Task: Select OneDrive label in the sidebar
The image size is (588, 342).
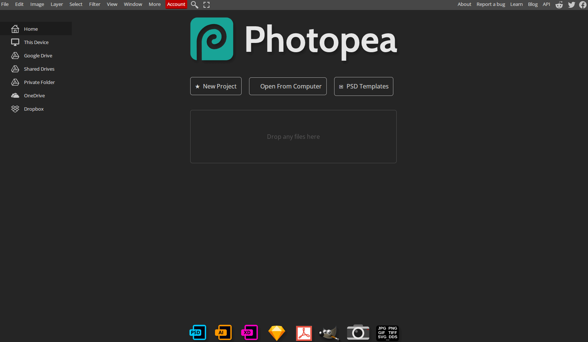Action: pos(34,95)
